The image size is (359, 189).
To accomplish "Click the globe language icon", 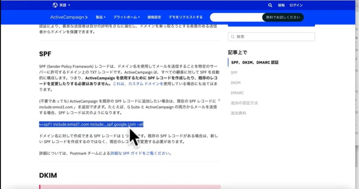I will 55,5.
